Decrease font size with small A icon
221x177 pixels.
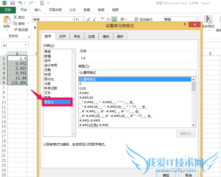coord(95,20)
